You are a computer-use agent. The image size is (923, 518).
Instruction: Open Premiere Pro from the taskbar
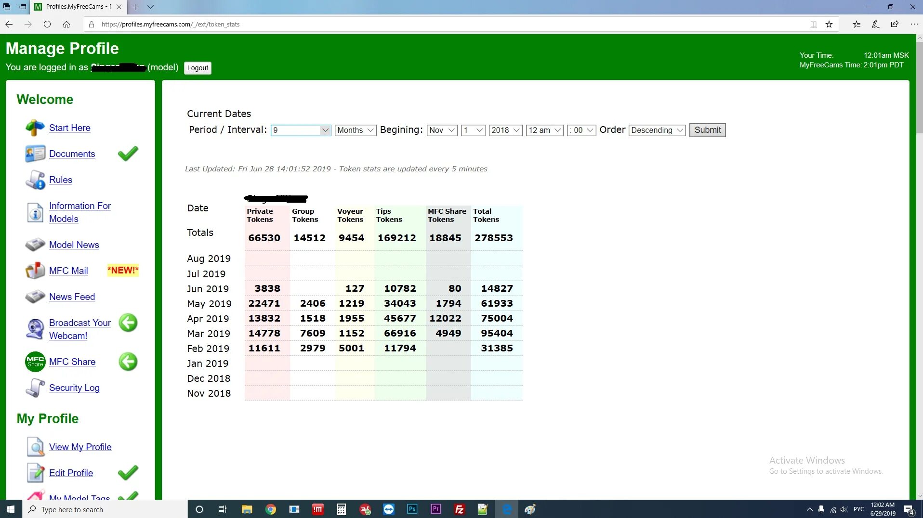[x=436, y=509]
